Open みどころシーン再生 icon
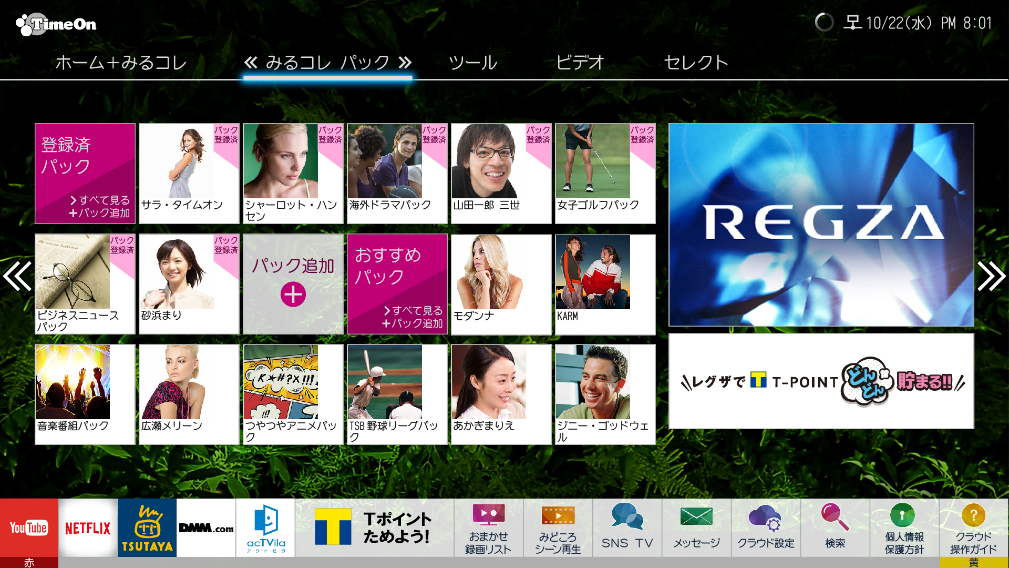 point(558,528)
